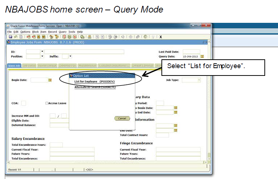Expand the ID search dropdown arrow
Viewport: 278px width, 179px height.
(42, 52)
